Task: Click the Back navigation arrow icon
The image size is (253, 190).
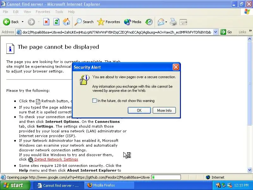Action: point(6,22)
